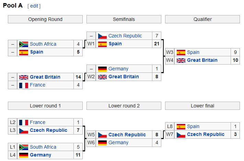Click Great Britain flag in Qualifier
244x161 pixels.
pos(181,60)
